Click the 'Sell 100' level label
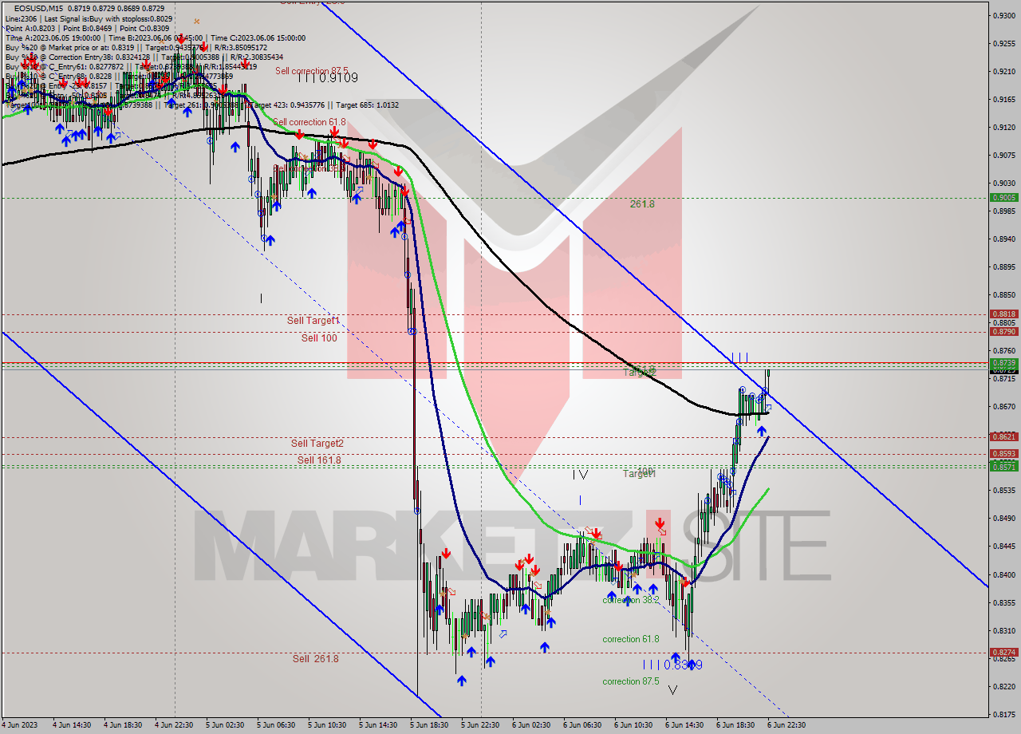The height and width of the screenshot is (734, 1021). click(319, 338)
